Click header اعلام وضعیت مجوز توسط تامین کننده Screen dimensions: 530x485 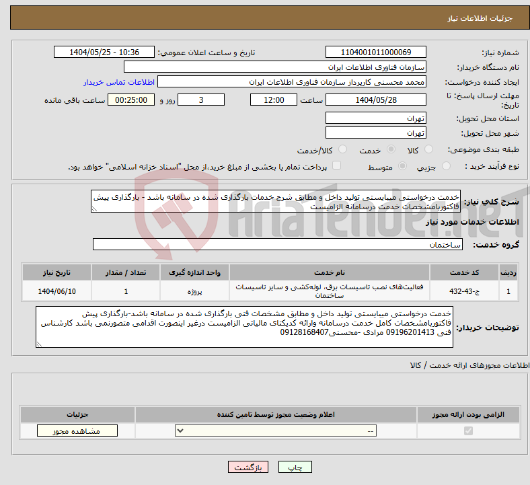click(x=276, y=414)
